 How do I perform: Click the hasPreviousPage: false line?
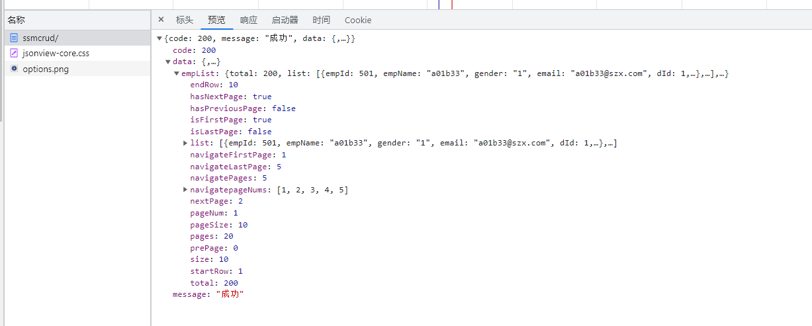[x=243, y=108]
